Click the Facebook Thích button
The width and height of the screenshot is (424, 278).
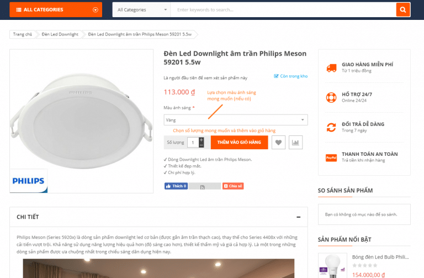pos(176,186)
